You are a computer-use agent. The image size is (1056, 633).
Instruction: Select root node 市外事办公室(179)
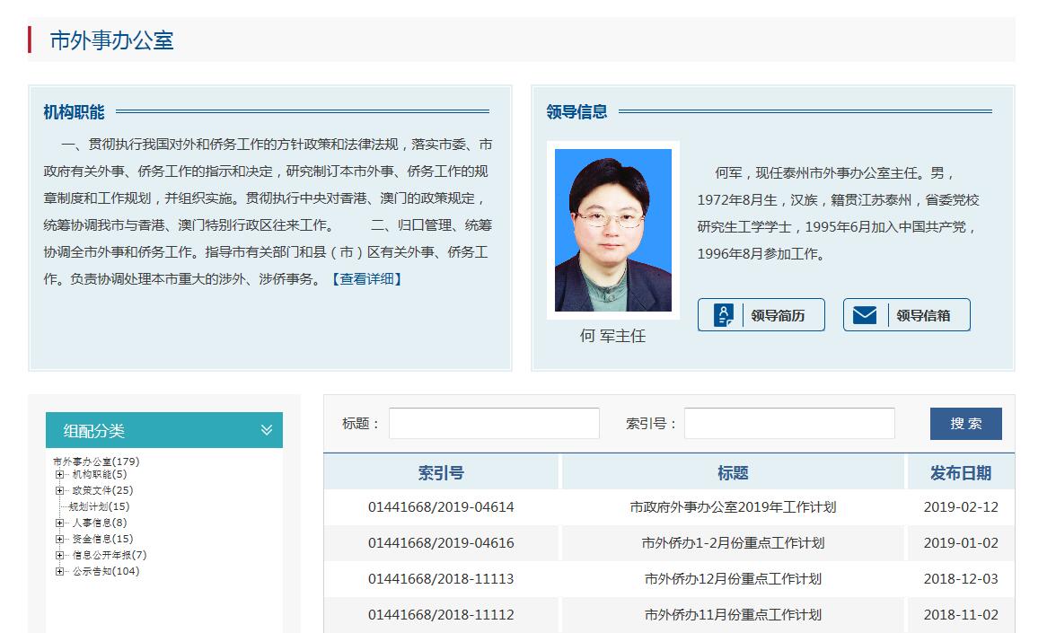pyautogui.click(x=96, y=462)
